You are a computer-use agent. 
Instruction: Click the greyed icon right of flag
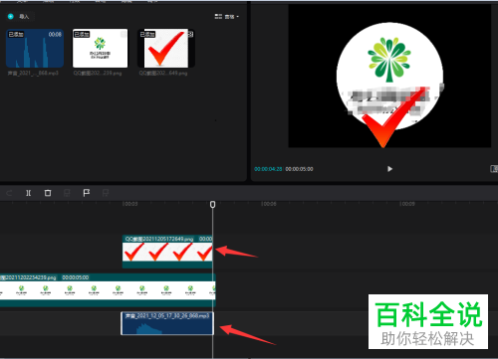coord(106,193)
